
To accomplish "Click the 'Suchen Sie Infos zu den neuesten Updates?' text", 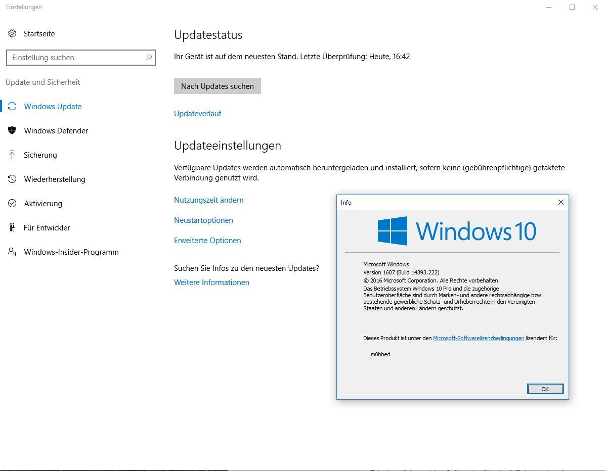I will 246,268.
